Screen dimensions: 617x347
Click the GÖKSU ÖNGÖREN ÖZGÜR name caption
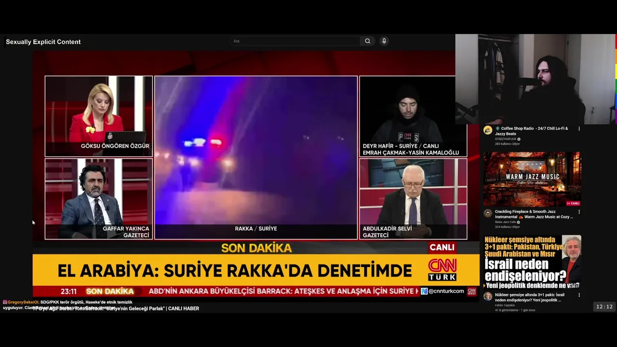pos(115,146)
